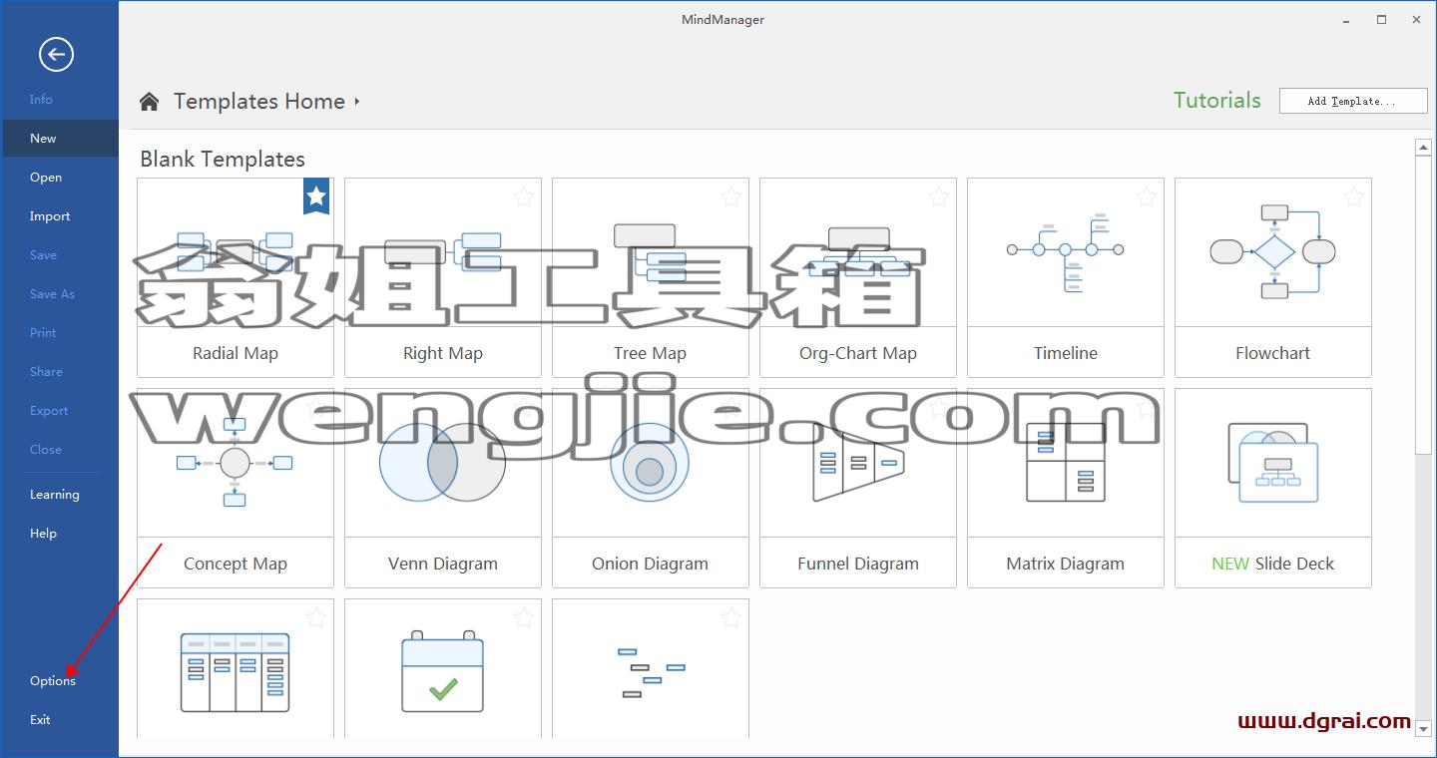Click Exit in the sidebar
The width and height of the screenshot is (1437, 758).
tap(60, 720)
